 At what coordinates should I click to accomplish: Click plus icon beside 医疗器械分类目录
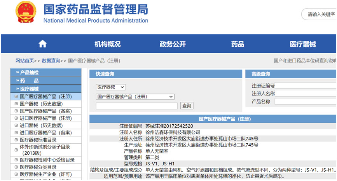[16, 167]
